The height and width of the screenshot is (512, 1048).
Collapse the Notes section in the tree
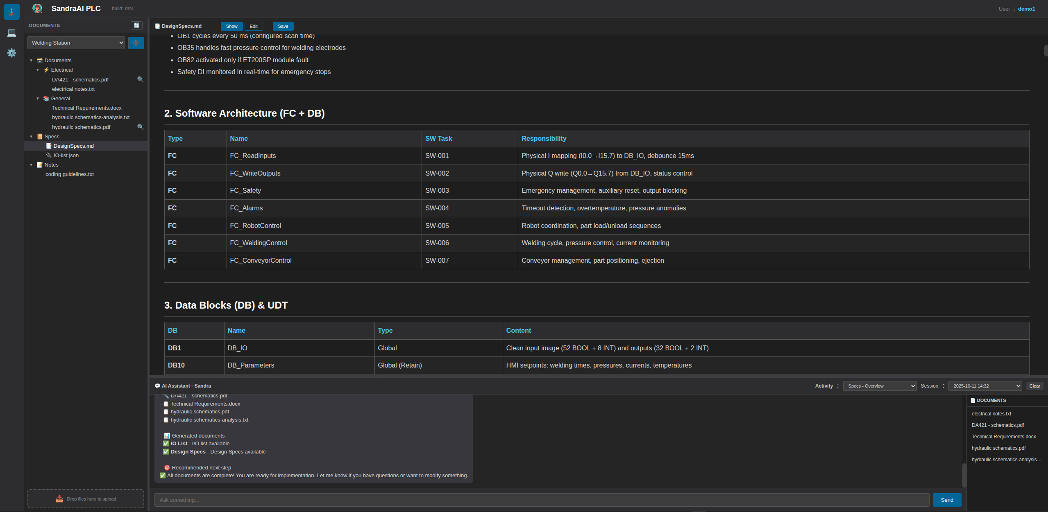[x=32, y=165]
